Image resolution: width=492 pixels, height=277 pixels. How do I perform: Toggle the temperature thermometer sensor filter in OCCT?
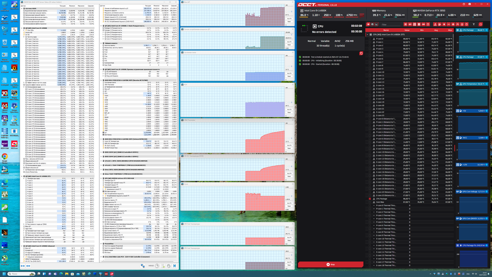[435, 24]
